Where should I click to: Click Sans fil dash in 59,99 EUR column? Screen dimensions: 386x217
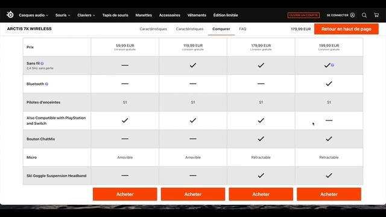[x=125, y=65]
